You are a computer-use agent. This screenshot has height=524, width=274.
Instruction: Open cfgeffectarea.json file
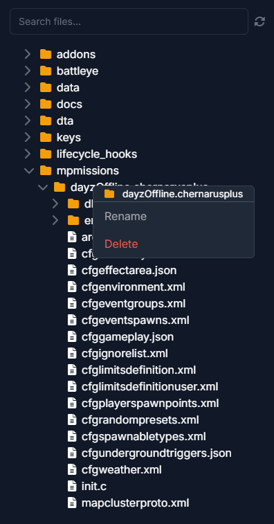(129, 271)
